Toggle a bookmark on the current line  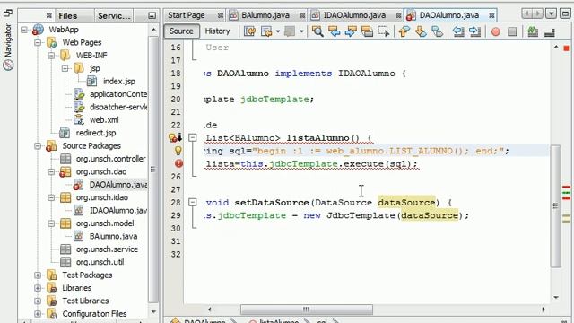(x=437, y=31)
